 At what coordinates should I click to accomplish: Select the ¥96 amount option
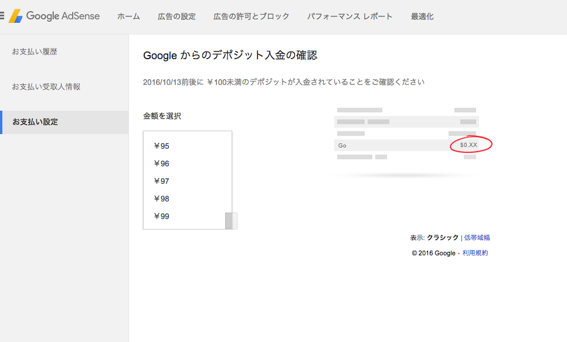161,163
